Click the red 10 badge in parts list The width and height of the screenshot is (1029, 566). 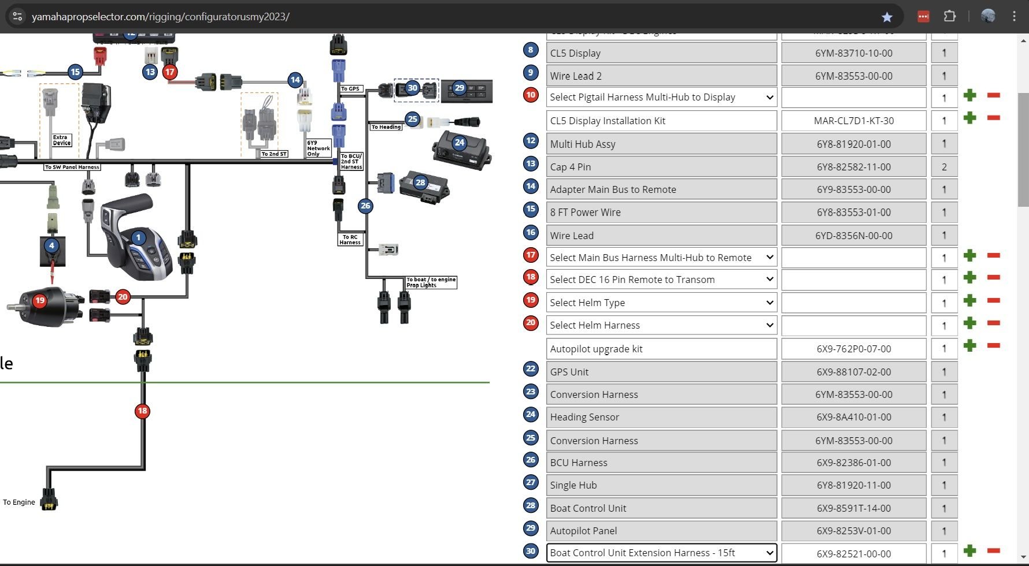(531, 95)
